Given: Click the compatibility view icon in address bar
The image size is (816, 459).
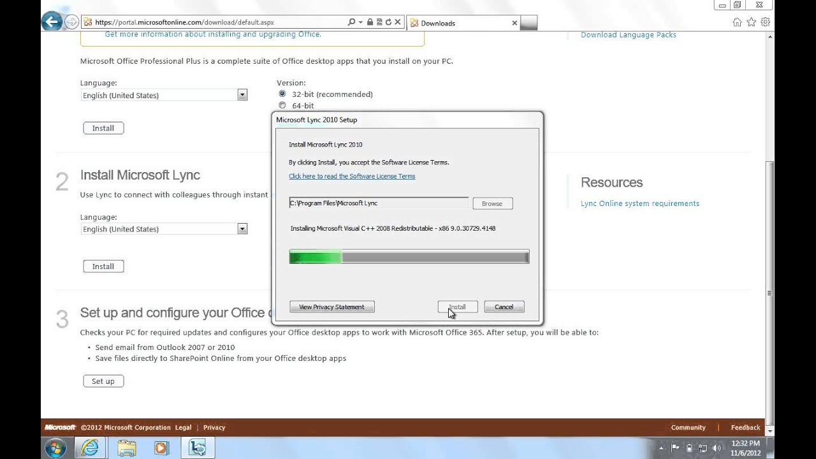Looking at the screenshot, I should (379, 22).
